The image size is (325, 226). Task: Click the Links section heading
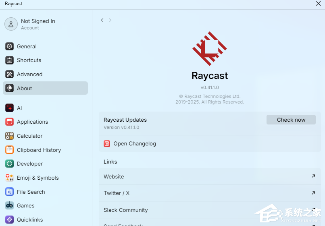click(x=110, y=162)
